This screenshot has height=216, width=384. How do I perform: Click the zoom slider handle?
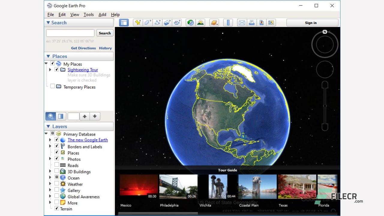(x=325, y=106)
